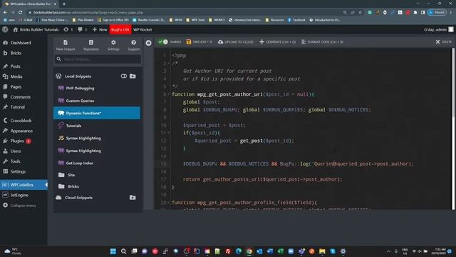Select the PHP Debugging snippet
The width and height of the screenshot is (456, 257).
[x=97, y=88]
